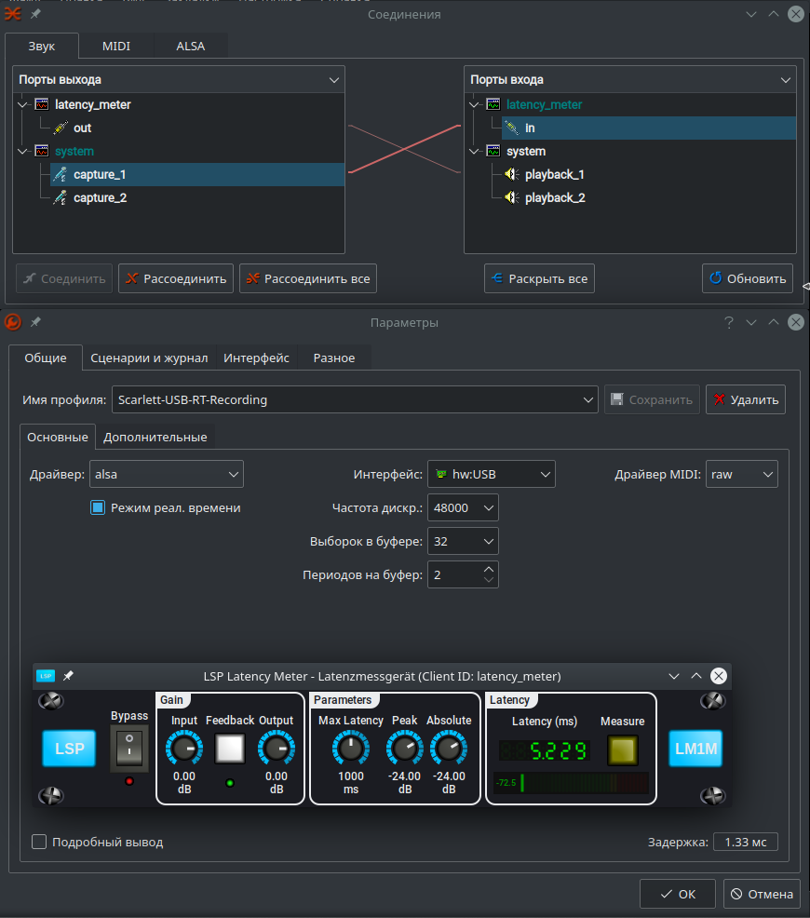Open the Сценарии и журнал tab
Image resolution: width=810 pixels, height=918 pixels.
[x=149, y=358]
